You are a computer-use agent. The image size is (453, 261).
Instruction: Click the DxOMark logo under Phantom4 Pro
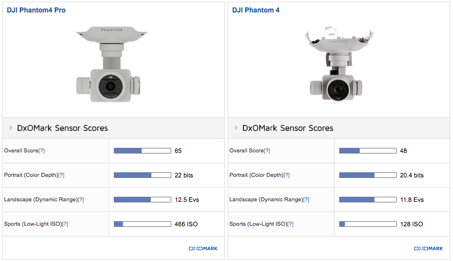(203, 248)
